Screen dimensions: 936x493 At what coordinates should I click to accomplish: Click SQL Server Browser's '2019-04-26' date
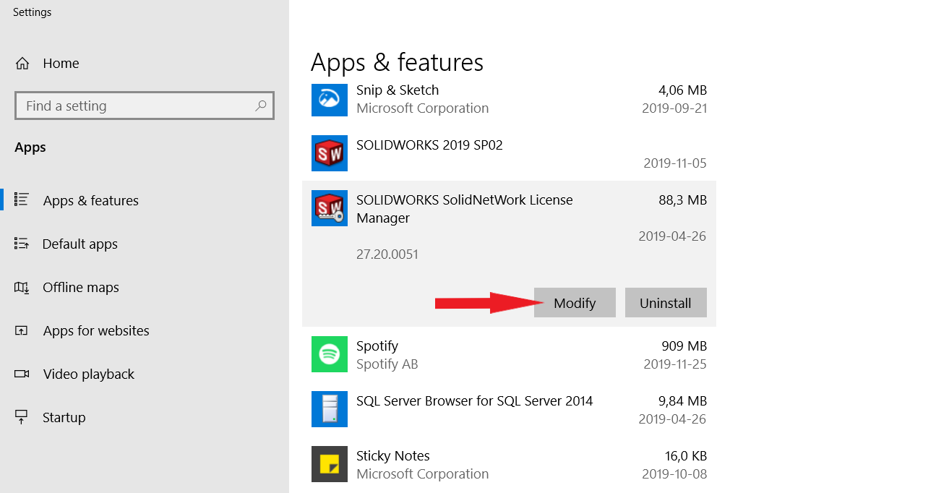pos(672,419)
